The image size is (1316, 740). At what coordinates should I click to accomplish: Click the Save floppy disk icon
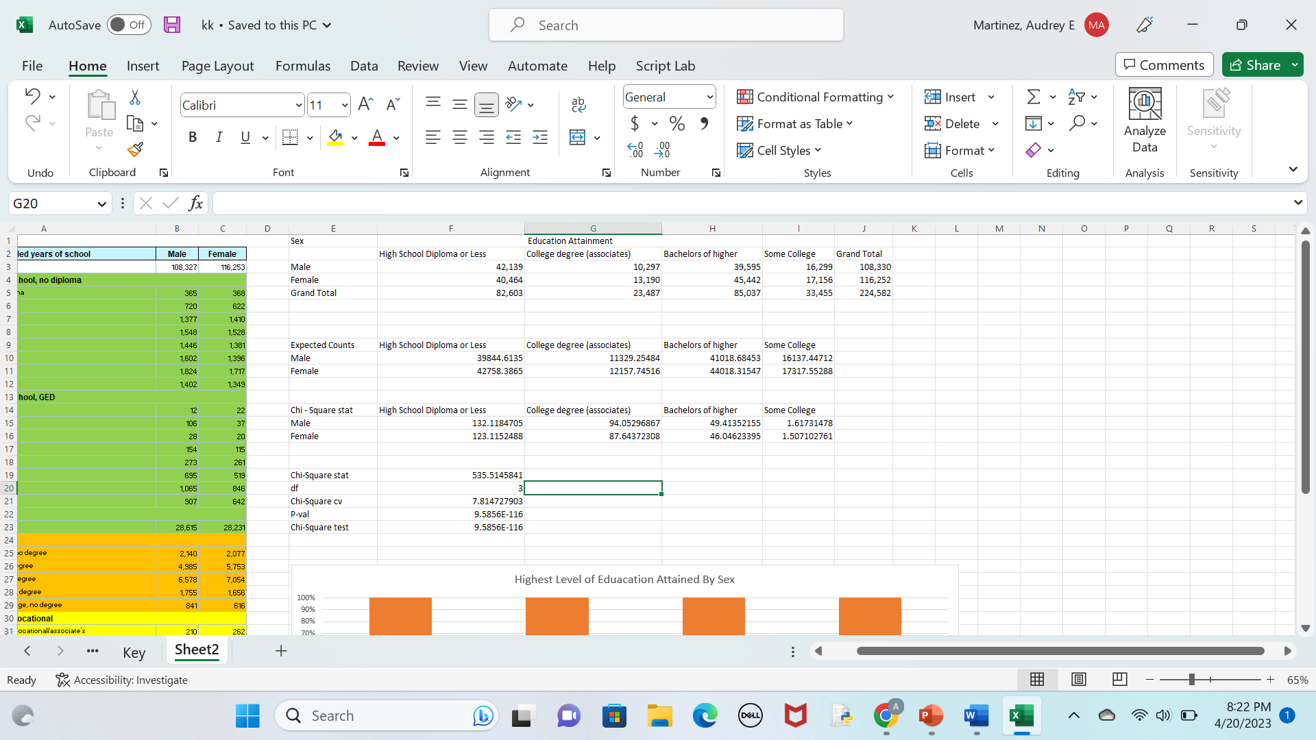(172, 25)
